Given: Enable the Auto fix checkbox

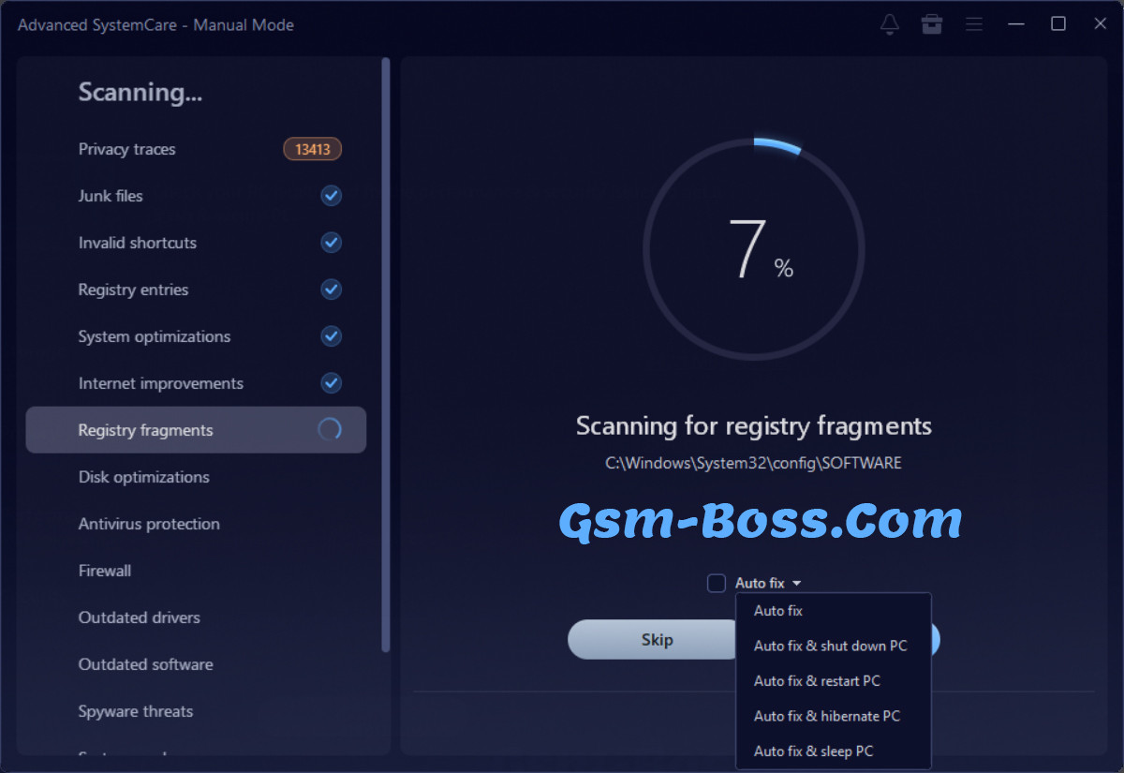Looking at the screenshot, I should (x=717, y=583).
